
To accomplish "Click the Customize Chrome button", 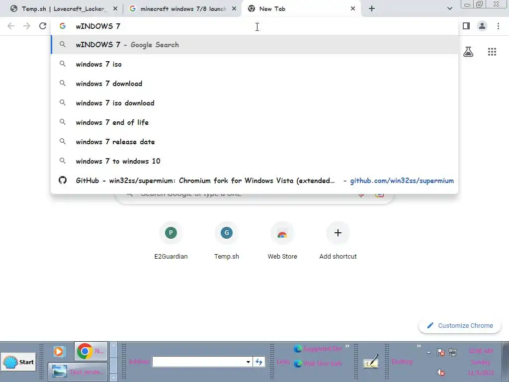I will (460, 325).
